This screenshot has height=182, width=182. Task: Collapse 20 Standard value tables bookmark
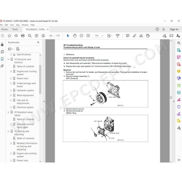(x=9, y=112)
